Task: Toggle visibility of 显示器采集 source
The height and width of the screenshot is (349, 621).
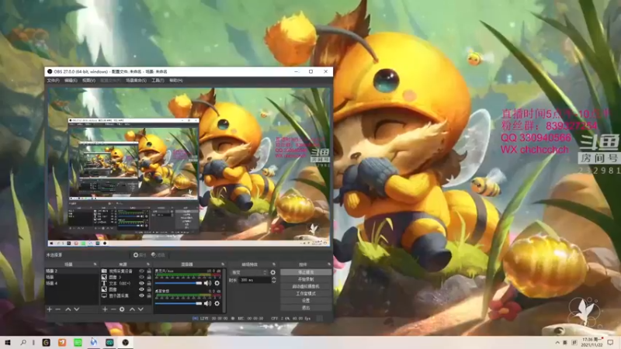Action: click(x=141, y=295)
